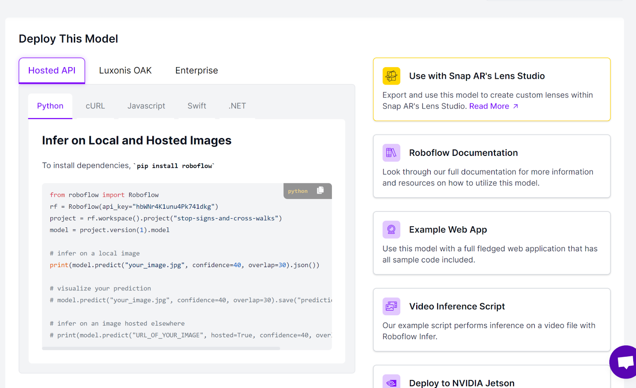Select the cURL code tab

95,106
